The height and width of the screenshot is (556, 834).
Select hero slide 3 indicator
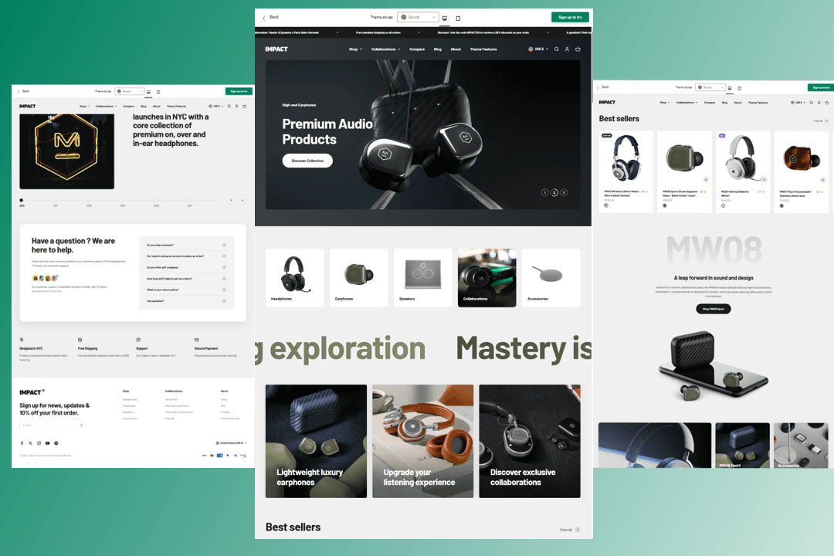(x=564, y=192)
